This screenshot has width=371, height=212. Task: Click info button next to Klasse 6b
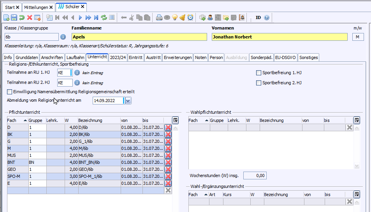point(63,37)
